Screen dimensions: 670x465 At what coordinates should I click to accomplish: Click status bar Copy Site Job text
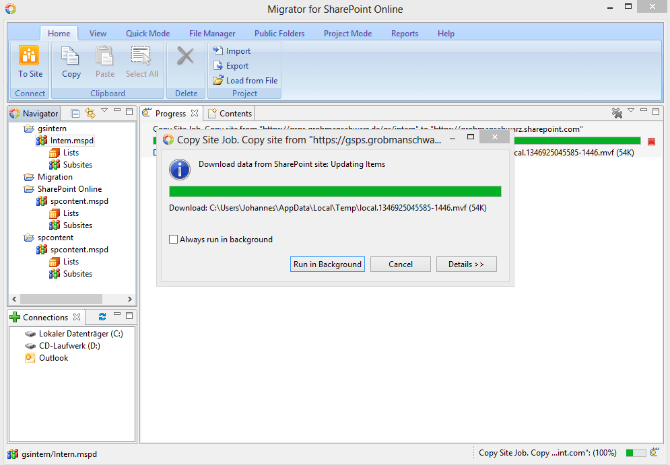548,453
